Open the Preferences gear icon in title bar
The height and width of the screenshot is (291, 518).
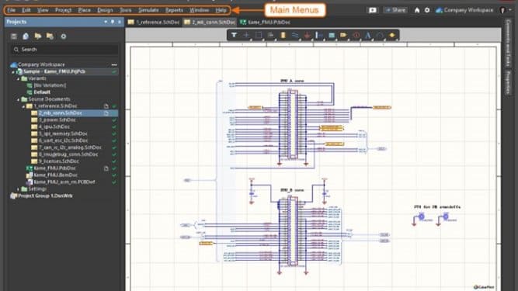(427, 10)
